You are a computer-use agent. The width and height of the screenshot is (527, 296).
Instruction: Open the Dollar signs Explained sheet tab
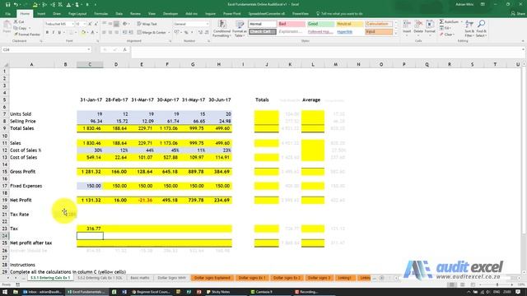click(212, 278)
